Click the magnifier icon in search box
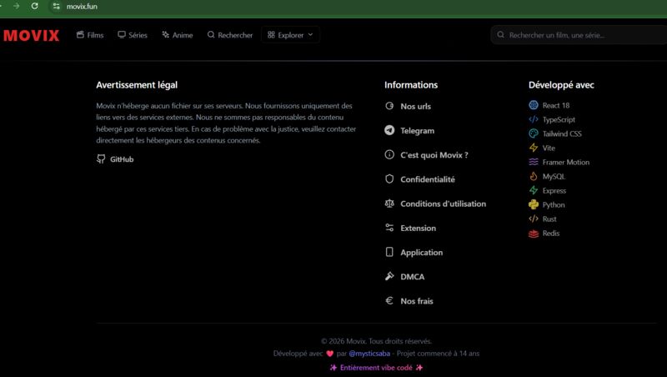667x377 pixels. click(501, 35)
